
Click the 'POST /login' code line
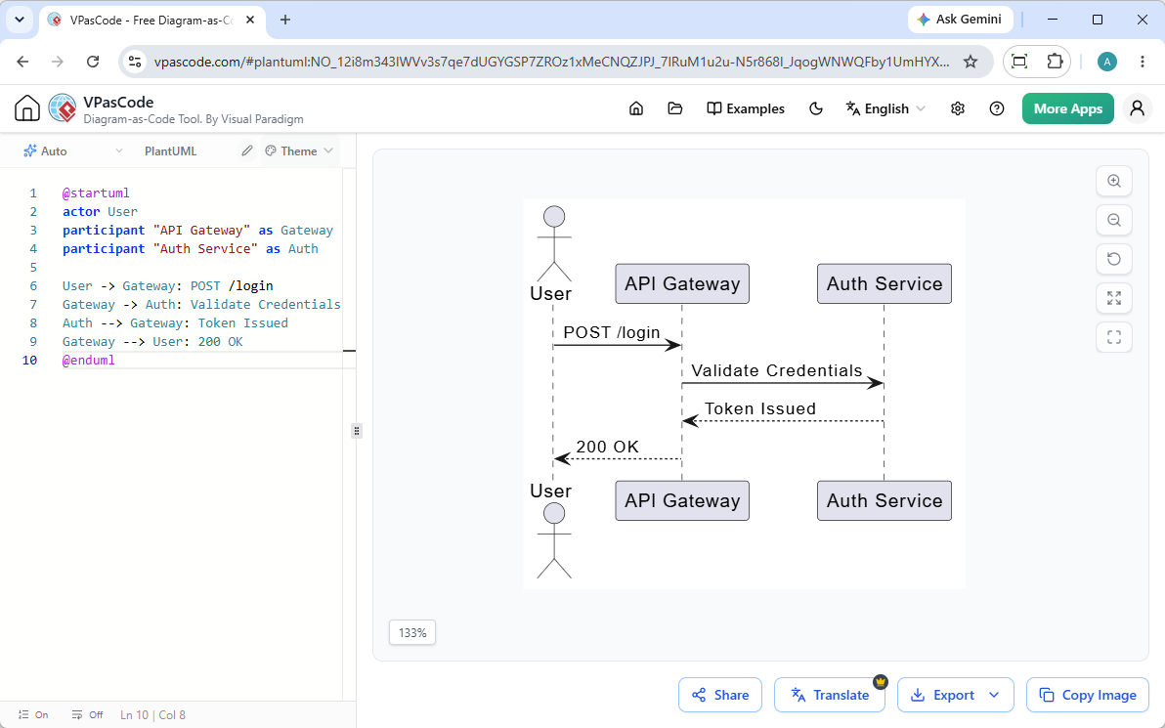[168, 286]
